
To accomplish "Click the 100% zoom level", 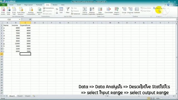I will coord(158,99).
